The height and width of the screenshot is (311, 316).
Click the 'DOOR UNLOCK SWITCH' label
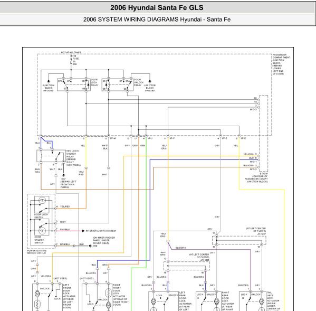click(x=39, y=240)
